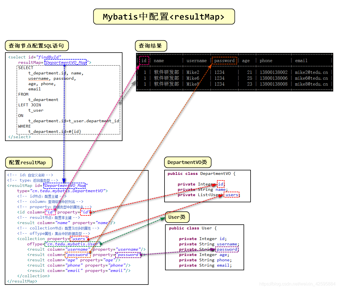Image resolution: width=338 pixels, height=289 pixels.
Task: Click the title "Mybatis中配置<resultMap>"
Action: pos(164,17)
